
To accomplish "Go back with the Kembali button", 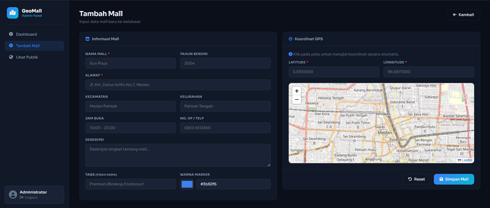I will click(x=463, y=15).
